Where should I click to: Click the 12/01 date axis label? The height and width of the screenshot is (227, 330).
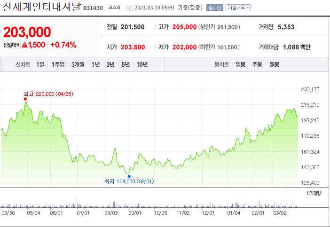coord(208,213)
